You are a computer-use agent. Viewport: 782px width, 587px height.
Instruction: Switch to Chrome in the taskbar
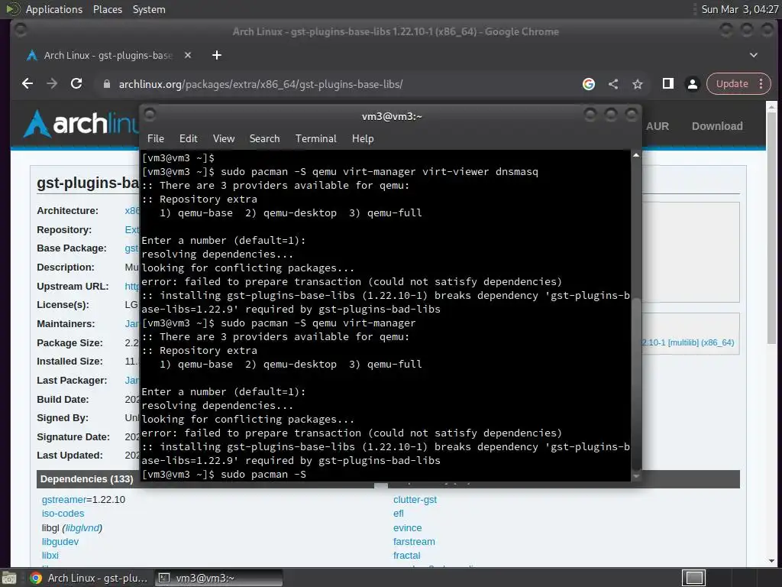[89, 578]
